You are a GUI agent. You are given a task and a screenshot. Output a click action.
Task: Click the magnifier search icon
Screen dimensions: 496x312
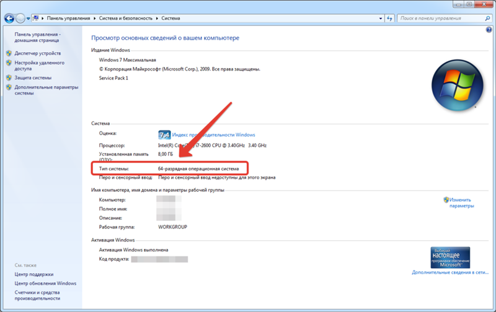487,19
